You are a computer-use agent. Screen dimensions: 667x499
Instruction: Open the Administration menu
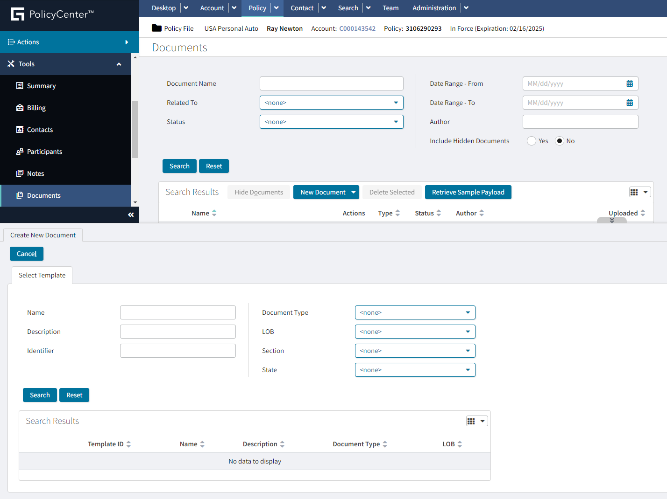(434, 8)
